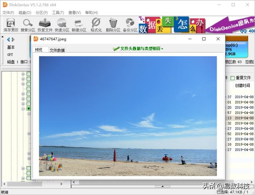The width and height of the screenshot is (255, 195).
Task: Click left arrow of tree horizontal scrollbar
Action: point(4,184)
